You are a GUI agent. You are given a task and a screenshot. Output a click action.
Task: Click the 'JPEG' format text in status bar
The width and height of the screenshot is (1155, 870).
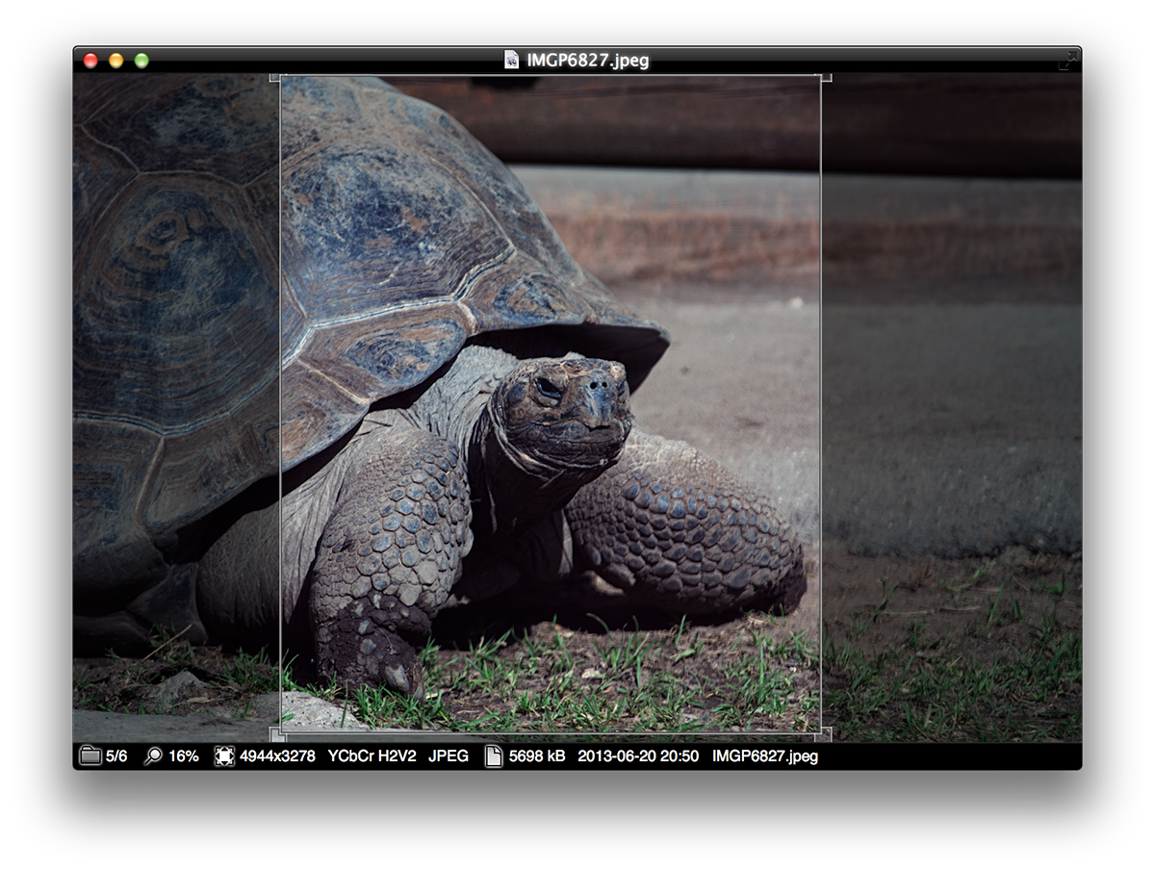click(x=449, y=756)
